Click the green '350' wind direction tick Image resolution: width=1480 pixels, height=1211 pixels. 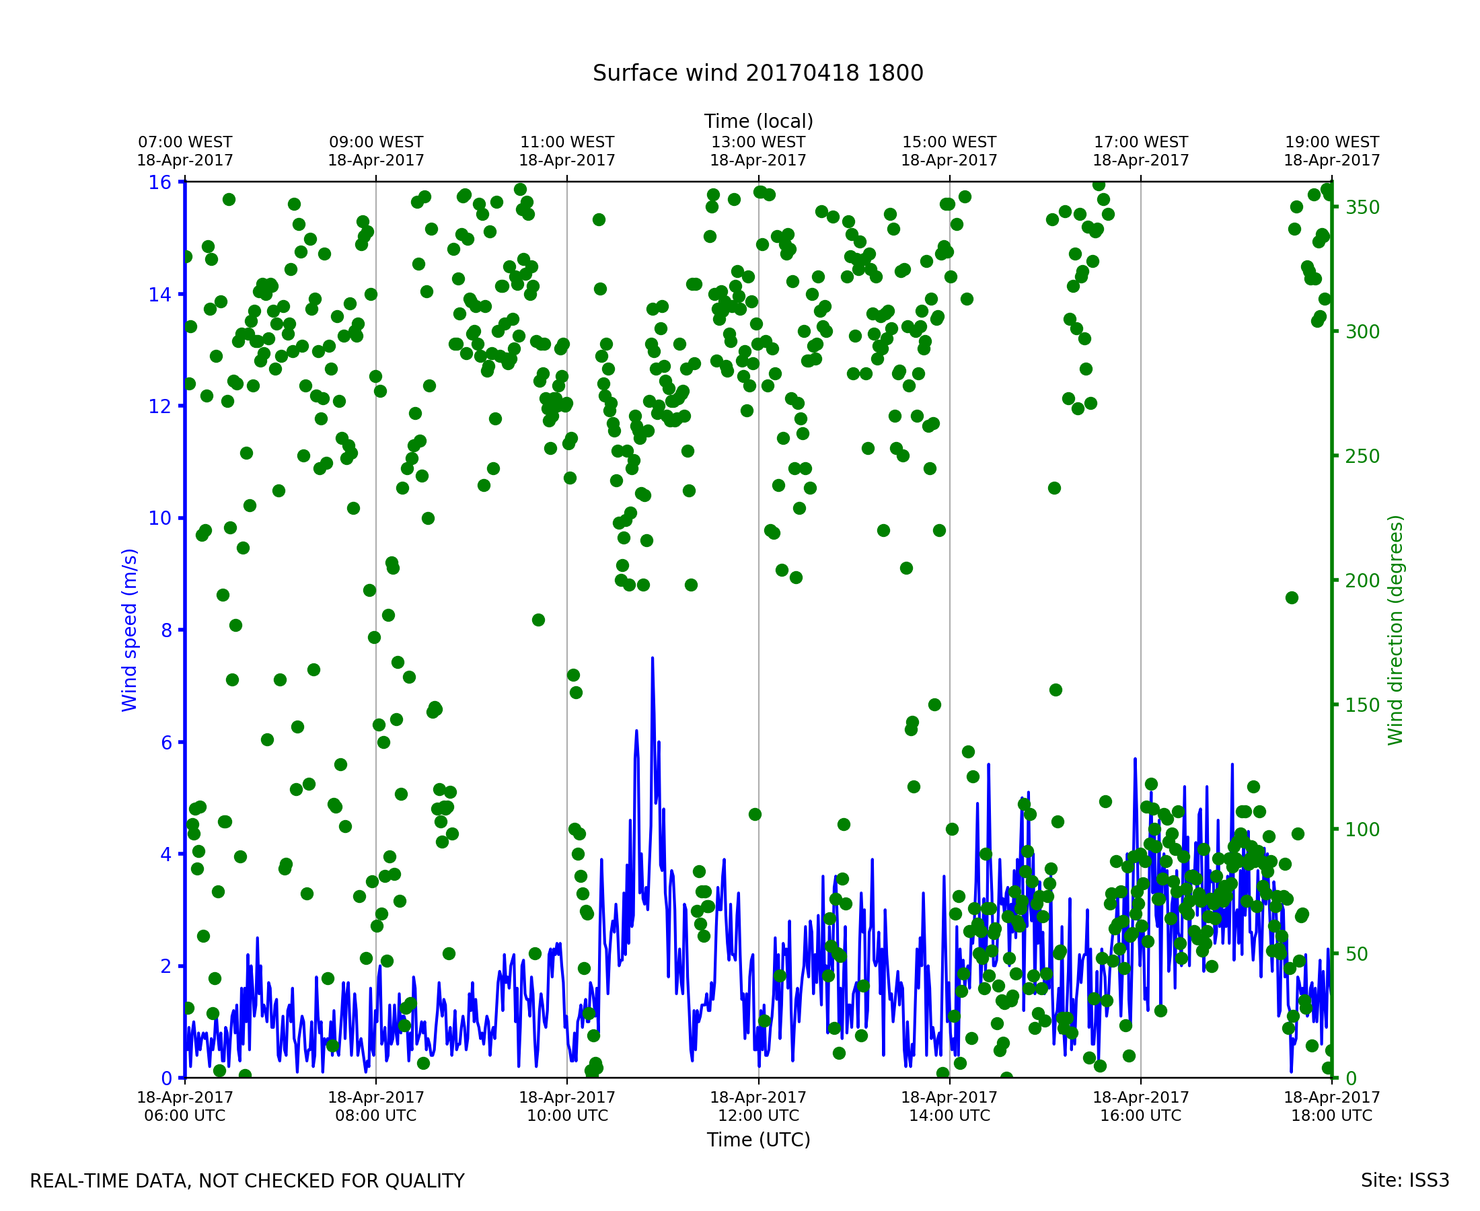pyautogui.click(x=1362, y=208)
